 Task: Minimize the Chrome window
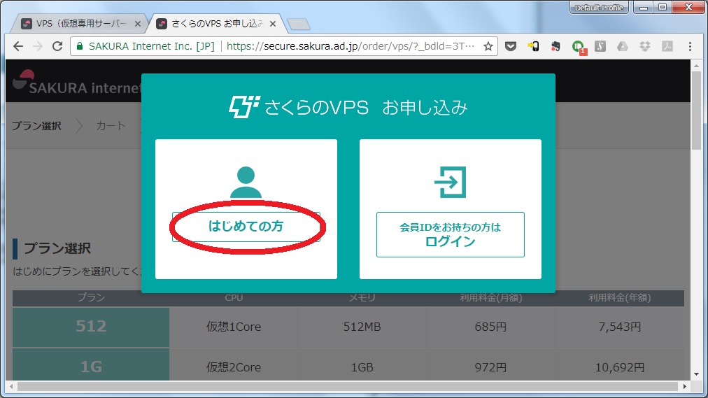tap(644, 8)
